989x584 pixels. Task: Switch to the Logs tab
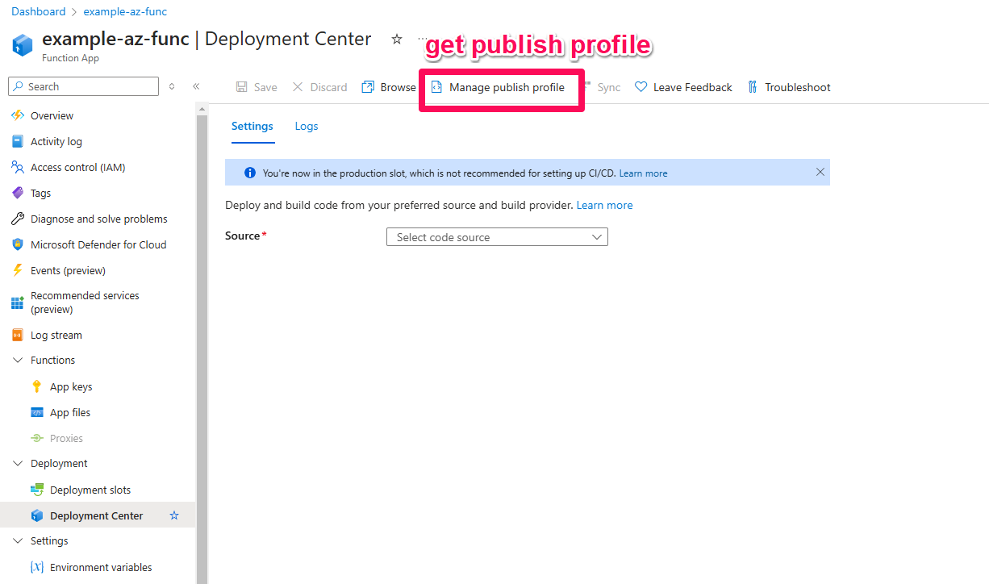[307, 127]
